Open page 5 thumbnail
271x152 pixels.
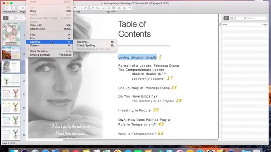coord(11,94)
